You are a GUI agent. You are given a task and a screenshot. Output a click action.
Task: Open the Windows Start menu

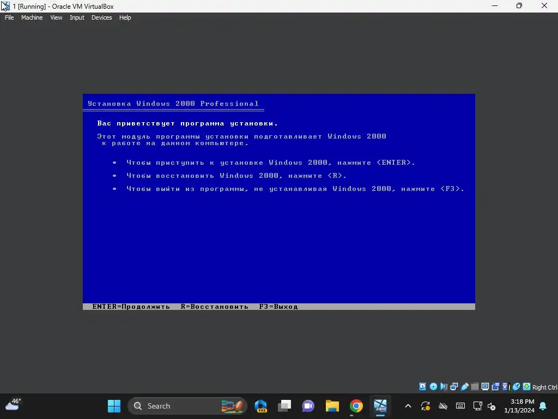click(x=114, y=406)
